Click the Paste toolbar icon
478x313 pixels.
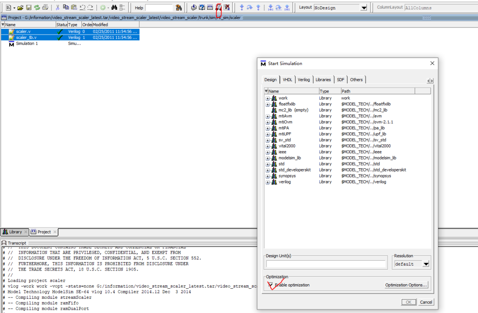point(74,8)
